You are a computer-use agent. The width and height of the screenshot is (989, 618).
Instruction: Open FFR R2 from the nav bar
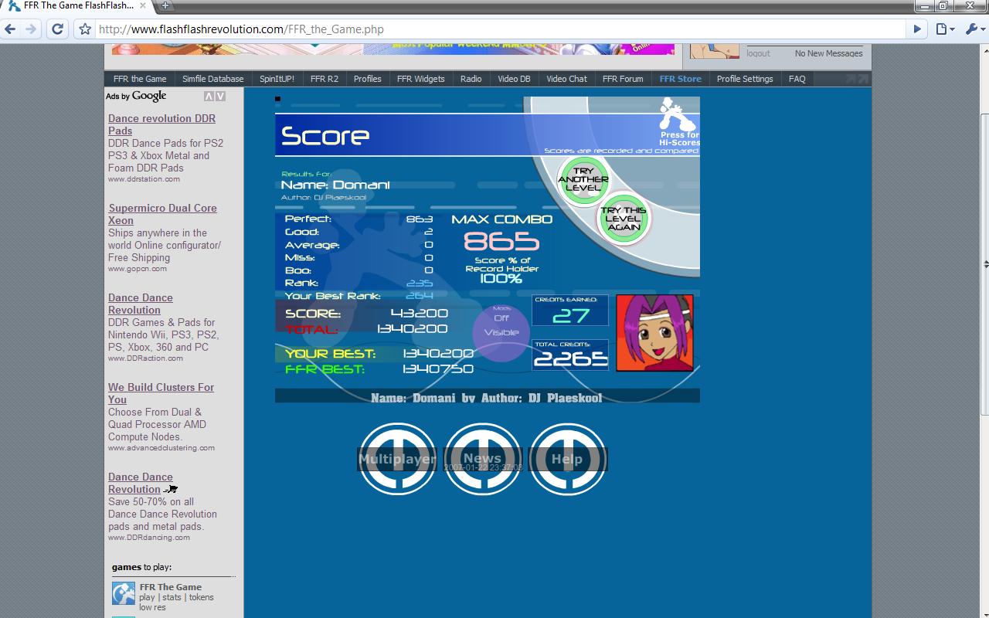(325, 79)
